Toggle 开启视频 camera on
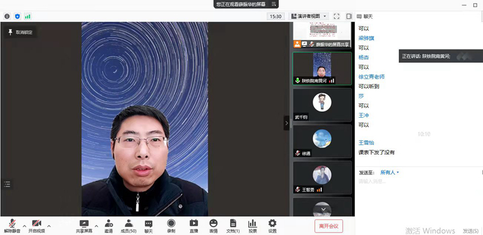 click(x=37, y=227)
